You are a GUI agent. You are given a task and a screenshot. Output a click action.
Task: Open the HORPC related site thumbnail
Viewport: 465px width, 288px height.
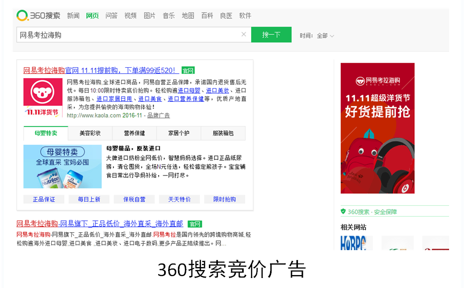tap(357, 243)
